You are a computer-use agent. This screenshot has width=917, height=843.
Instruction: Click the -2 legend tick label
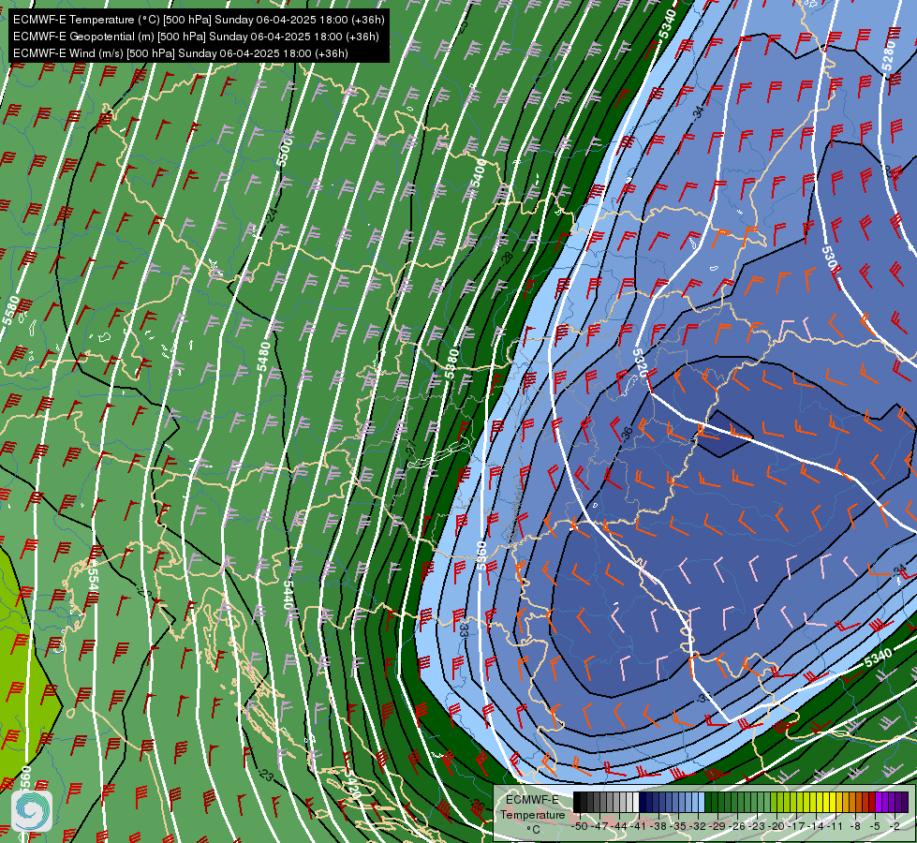pyautogui.click(x=895, y=826)
